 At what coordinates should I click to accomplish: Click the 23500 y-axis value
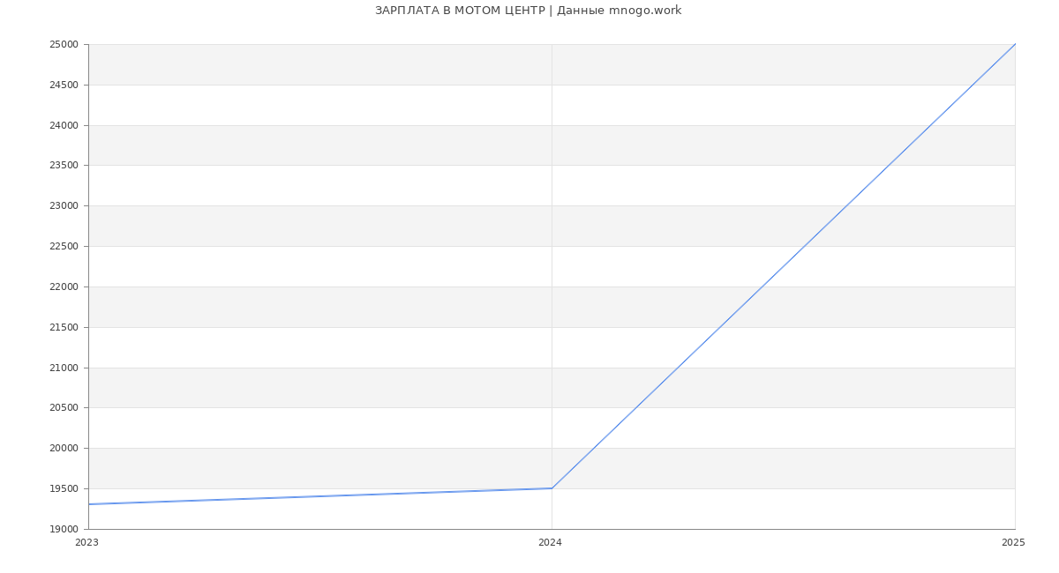pyautogui.click(x=64, y=166)
